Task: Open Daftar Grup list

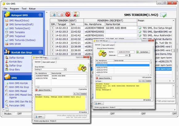Action: [x=15, y=66]
